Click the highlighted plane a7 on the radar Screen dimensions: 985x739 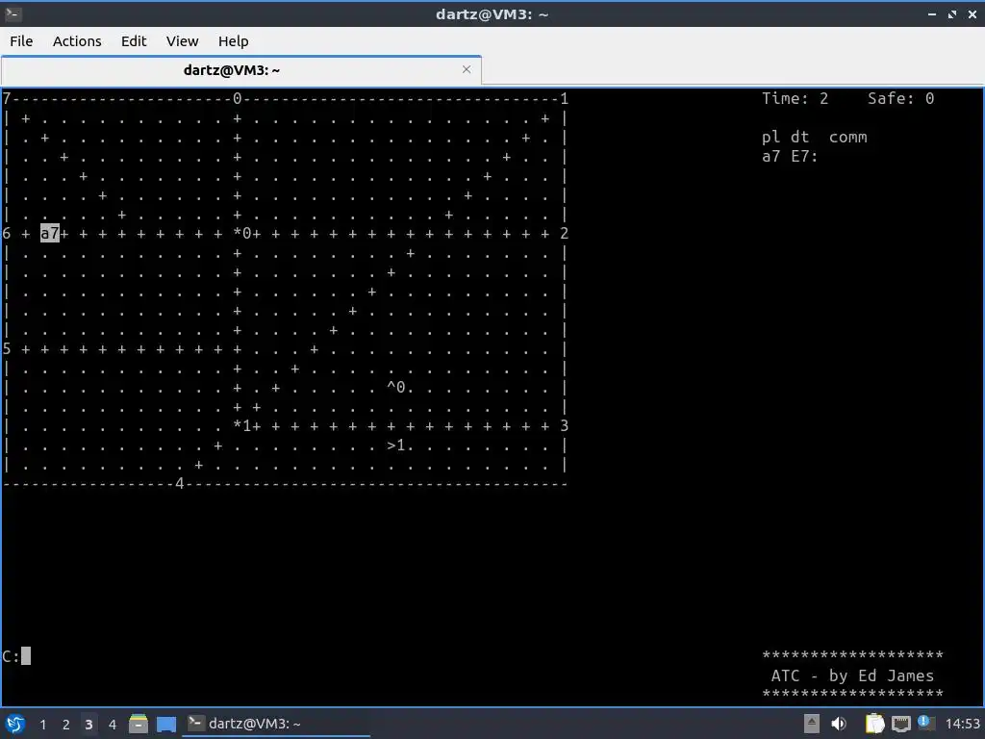50,233
